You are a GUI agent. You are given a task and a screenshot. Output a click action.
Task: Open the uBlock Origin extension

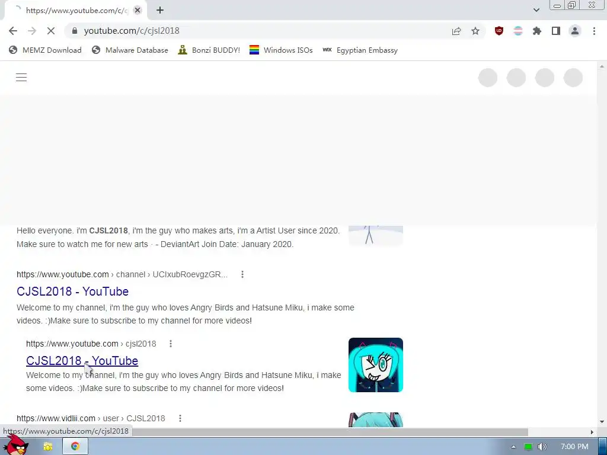pyautogui.click(x=499, y=31)
